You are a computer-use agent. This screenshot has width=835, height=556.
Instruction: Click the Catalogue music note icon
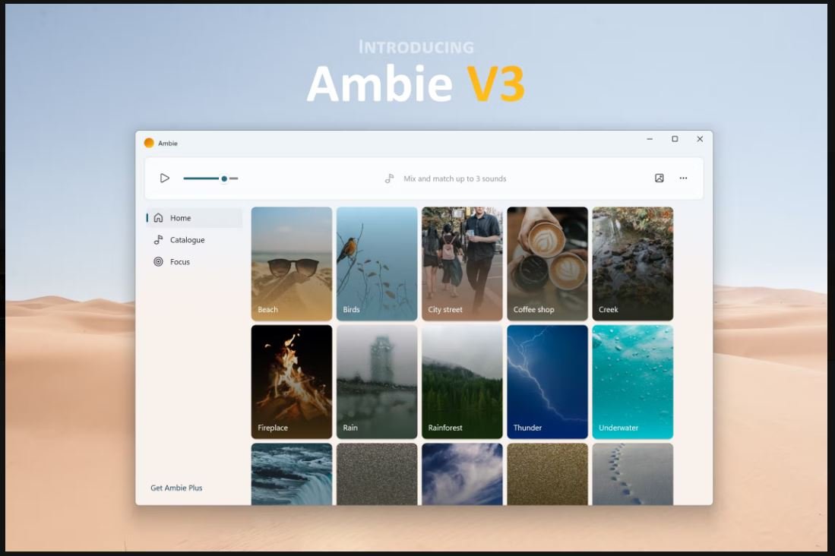[158, 240]
